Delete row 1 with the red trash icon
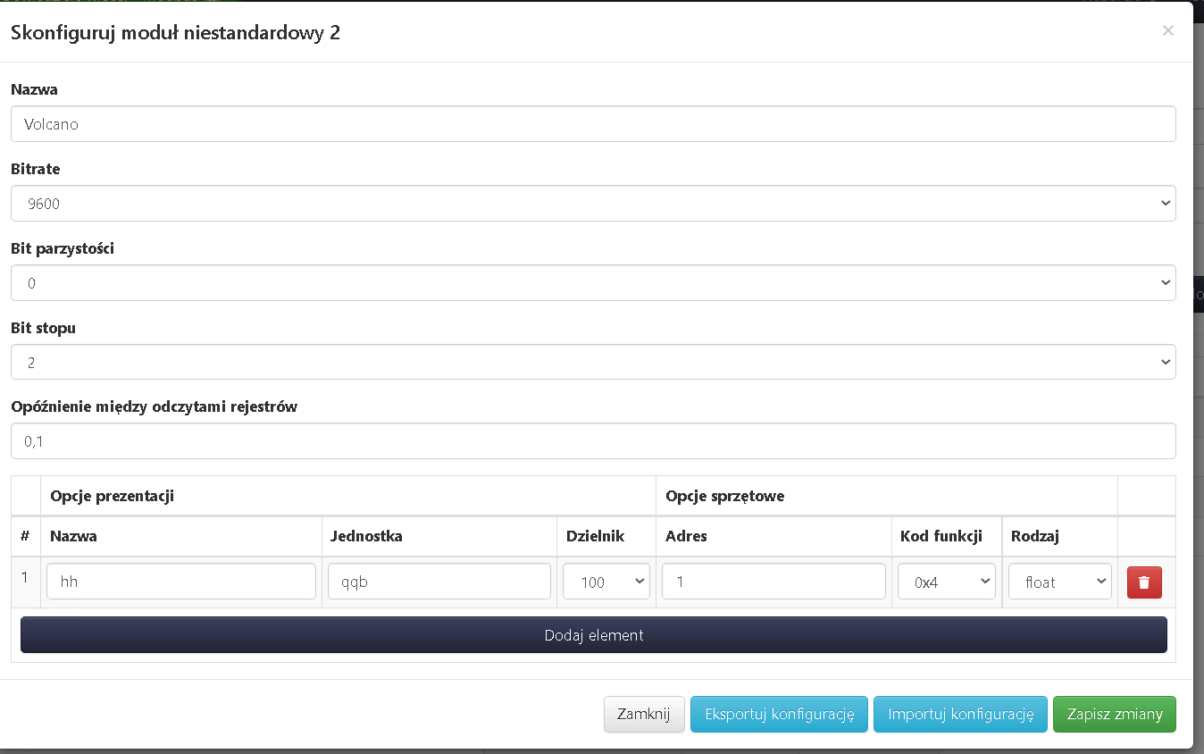1204x754 pixels. coord(1144,582)
